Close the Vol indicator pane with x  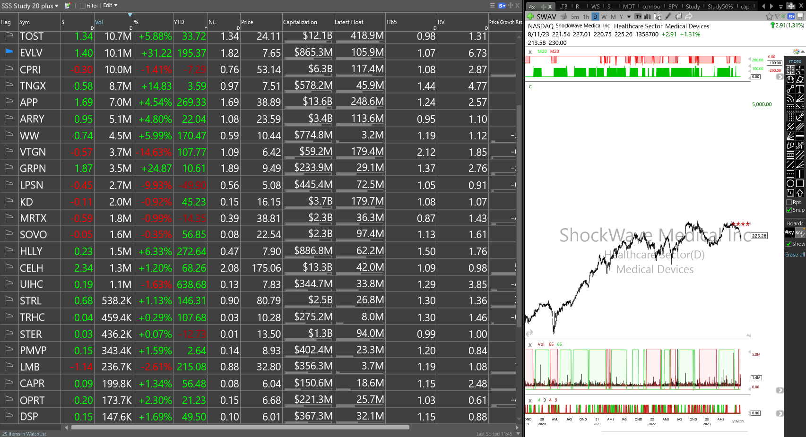pos(530,344)
